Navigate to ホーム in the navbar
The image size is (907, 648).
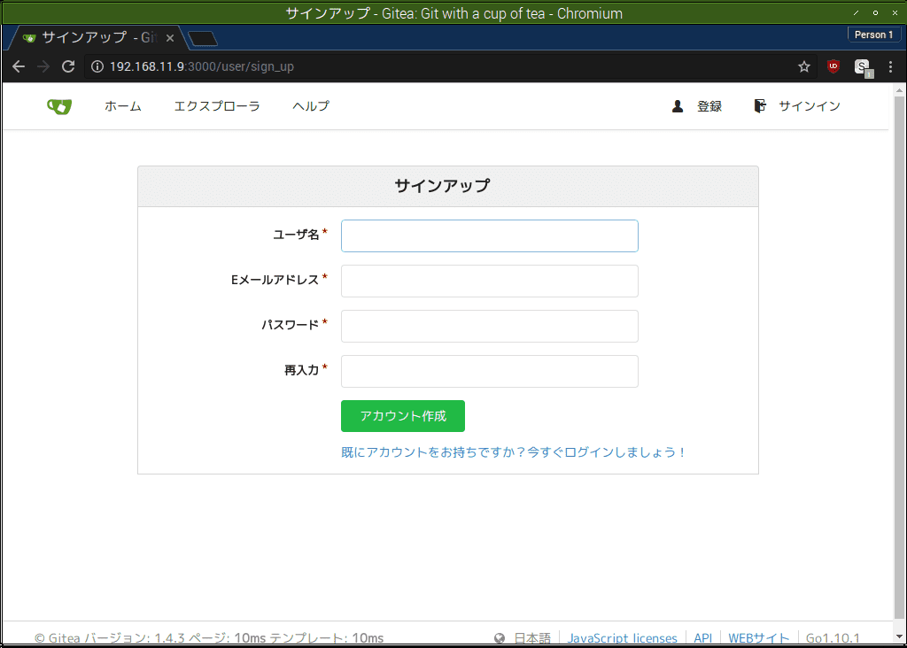123,105
